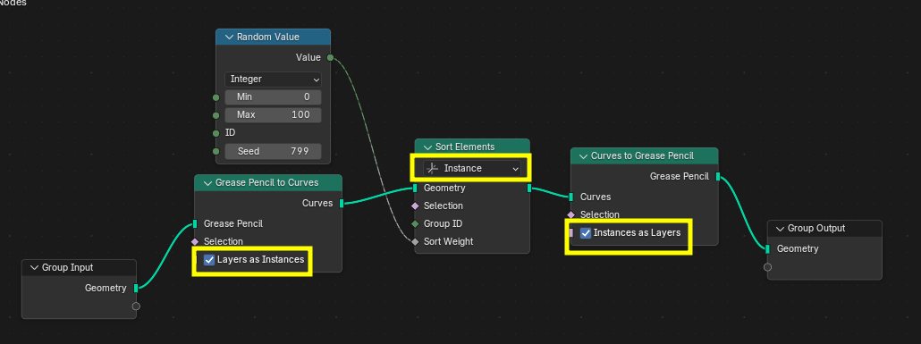Click the Grease Pencil input socket
The width and height of the screenshot is (921, 344).
[x=194, y=223]
